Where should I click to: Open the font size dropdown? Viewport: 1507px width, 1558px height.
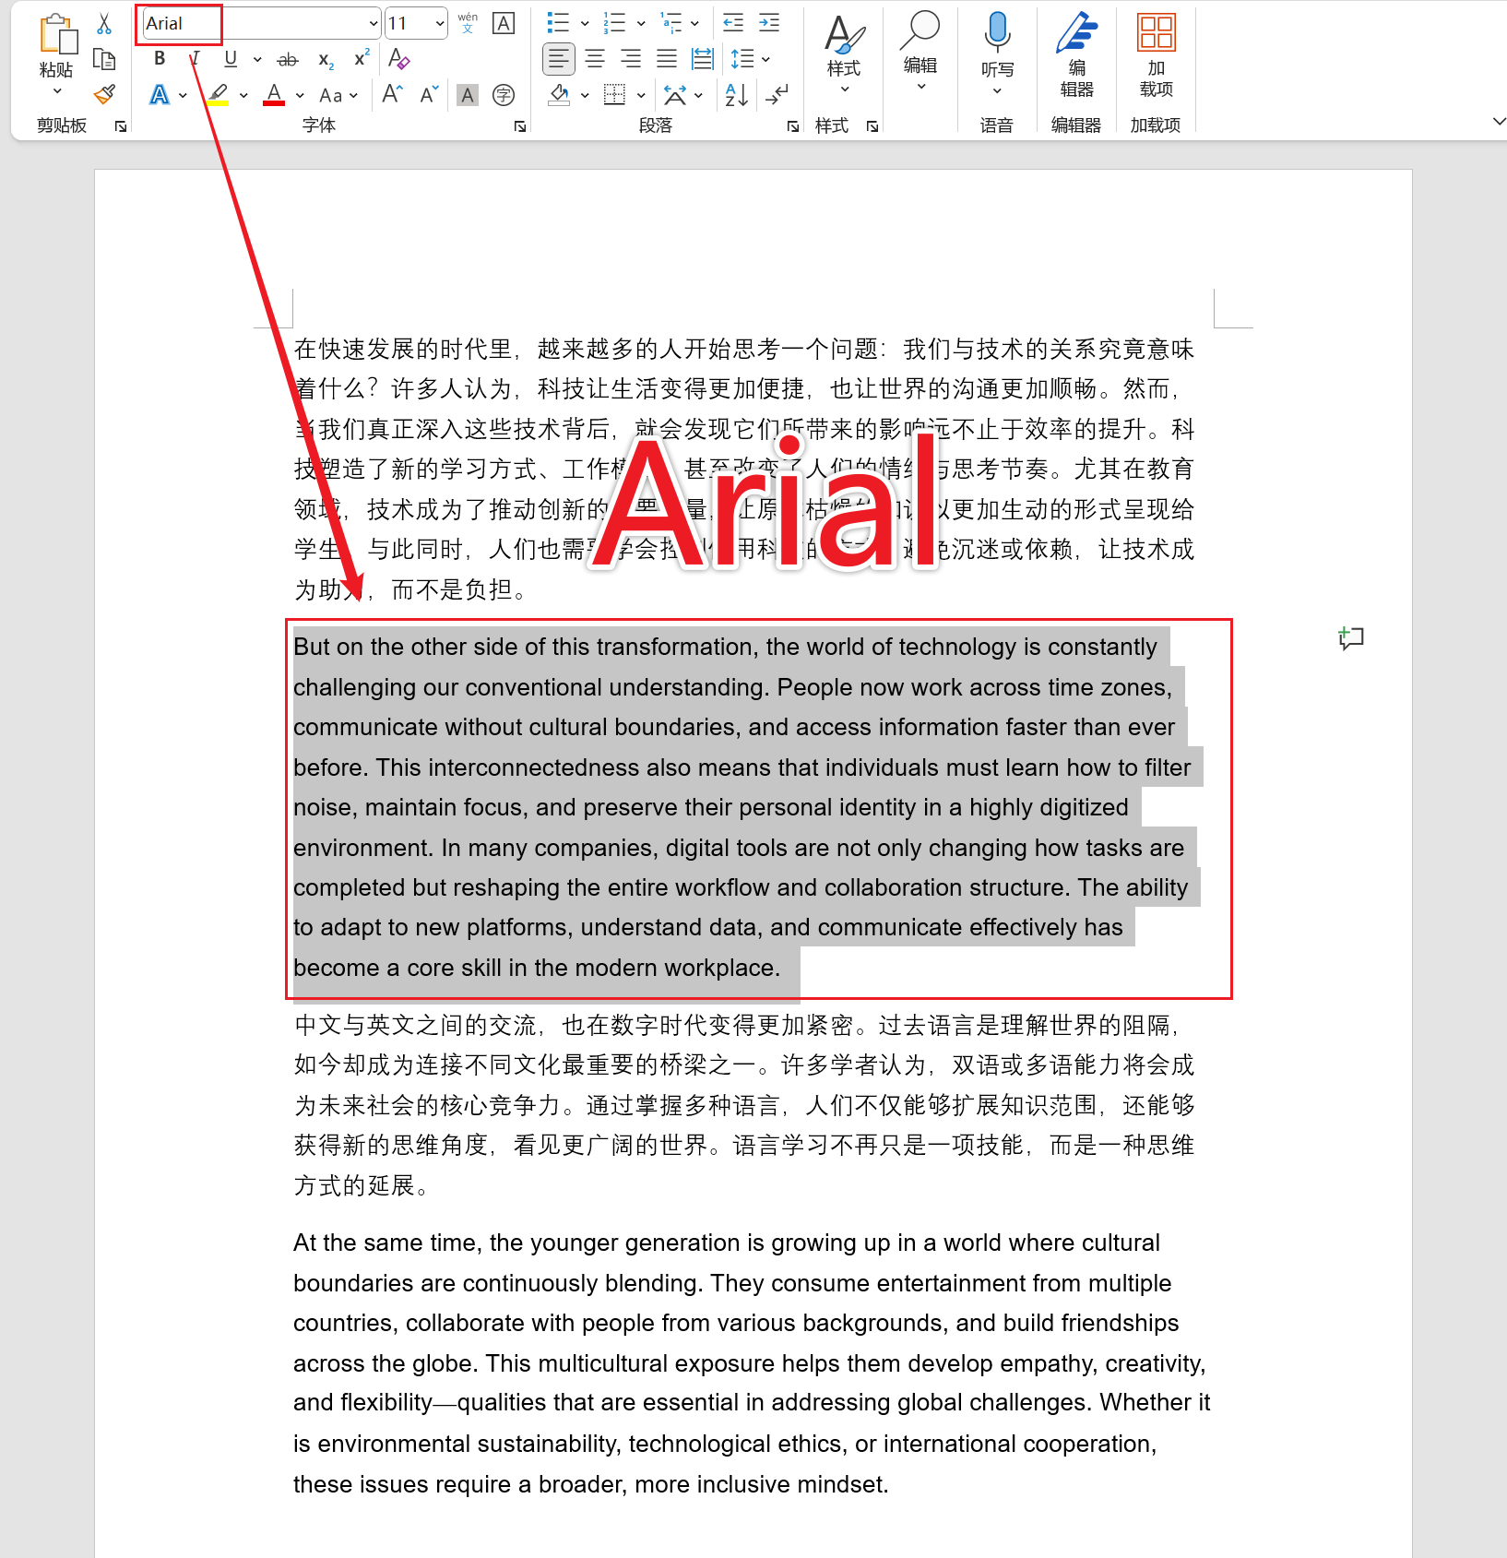click(x=440, y=22)
